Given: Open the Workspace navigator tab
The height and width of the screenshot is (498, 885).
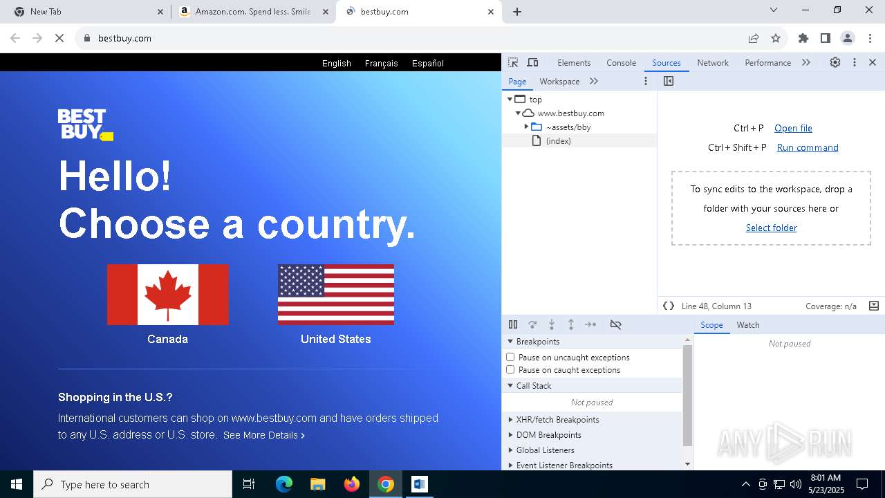Looking at the screenshot, I should pos(559,81).
